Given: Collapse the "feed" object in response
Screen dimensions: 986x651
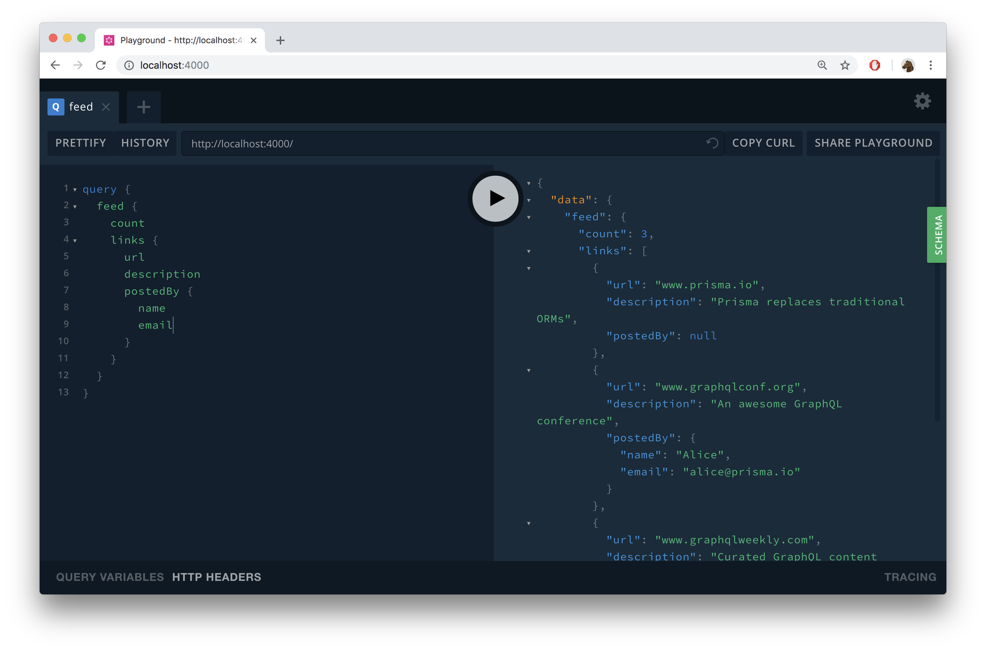Looking at the screenshot, I should click(528, 217).
